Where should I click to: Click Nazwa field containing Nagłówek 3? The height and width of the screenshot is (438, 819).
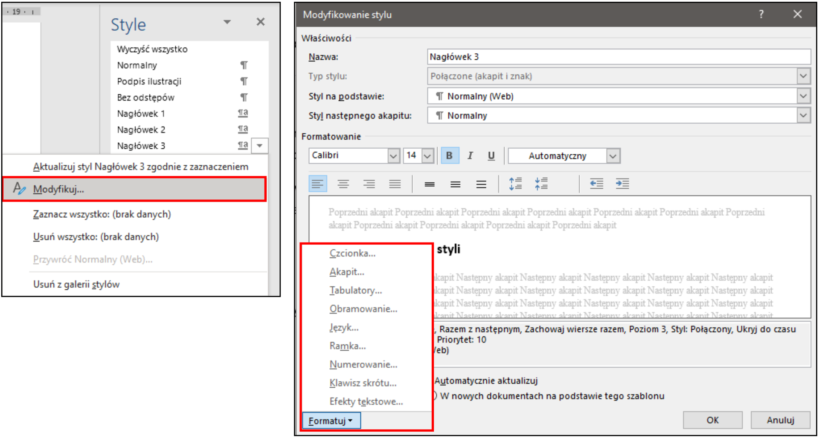pos(619,57)
